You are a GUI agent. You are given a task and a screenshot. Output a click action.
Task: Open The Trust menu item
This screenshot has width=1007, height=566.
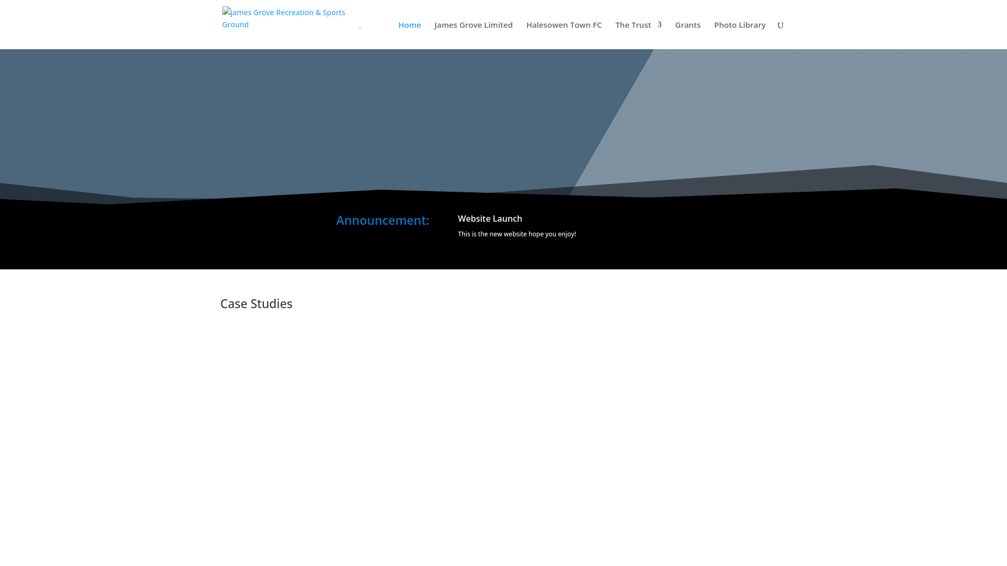pos(633,25)
